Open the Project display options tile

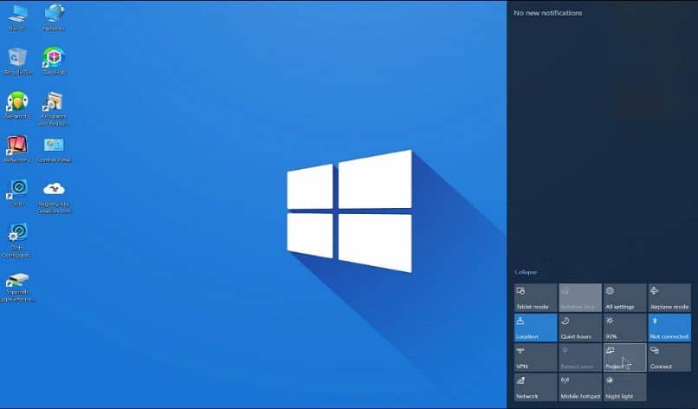click(x=624, y=358)
